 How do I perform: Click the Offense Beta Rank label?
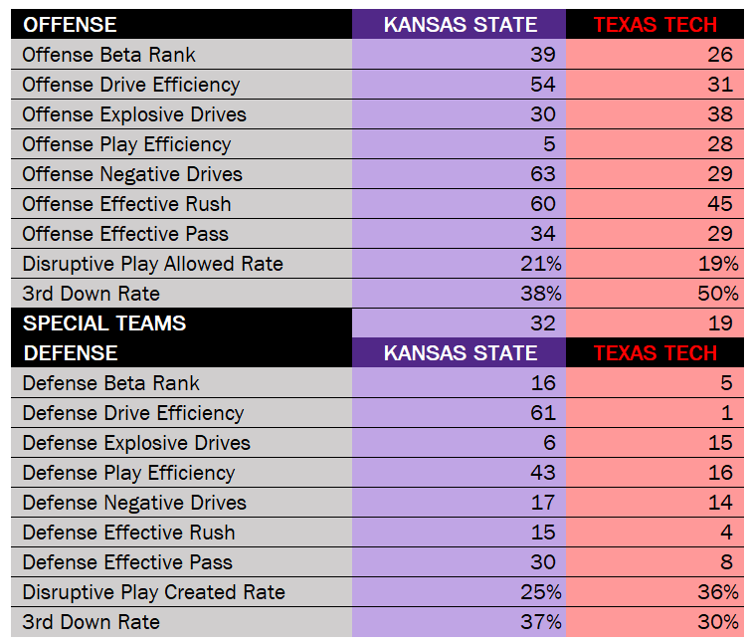[x=109, y=55]
